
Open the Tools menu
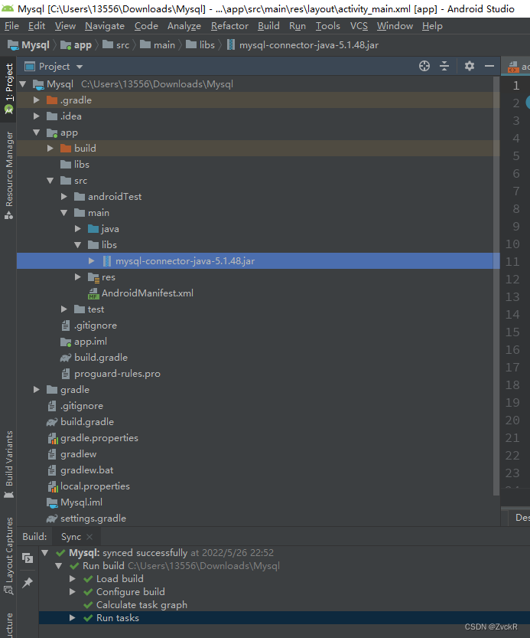tap(328, 26)
